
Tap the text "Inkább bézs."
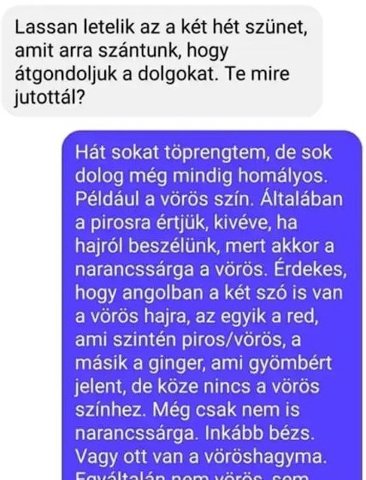tap(259, 434)
